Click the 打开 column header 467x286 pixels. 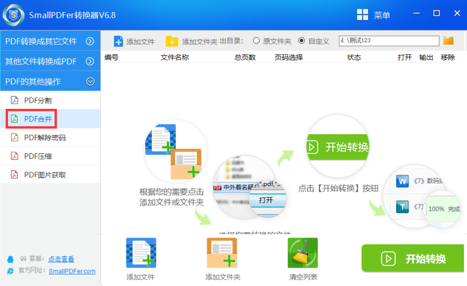(405, 57)
